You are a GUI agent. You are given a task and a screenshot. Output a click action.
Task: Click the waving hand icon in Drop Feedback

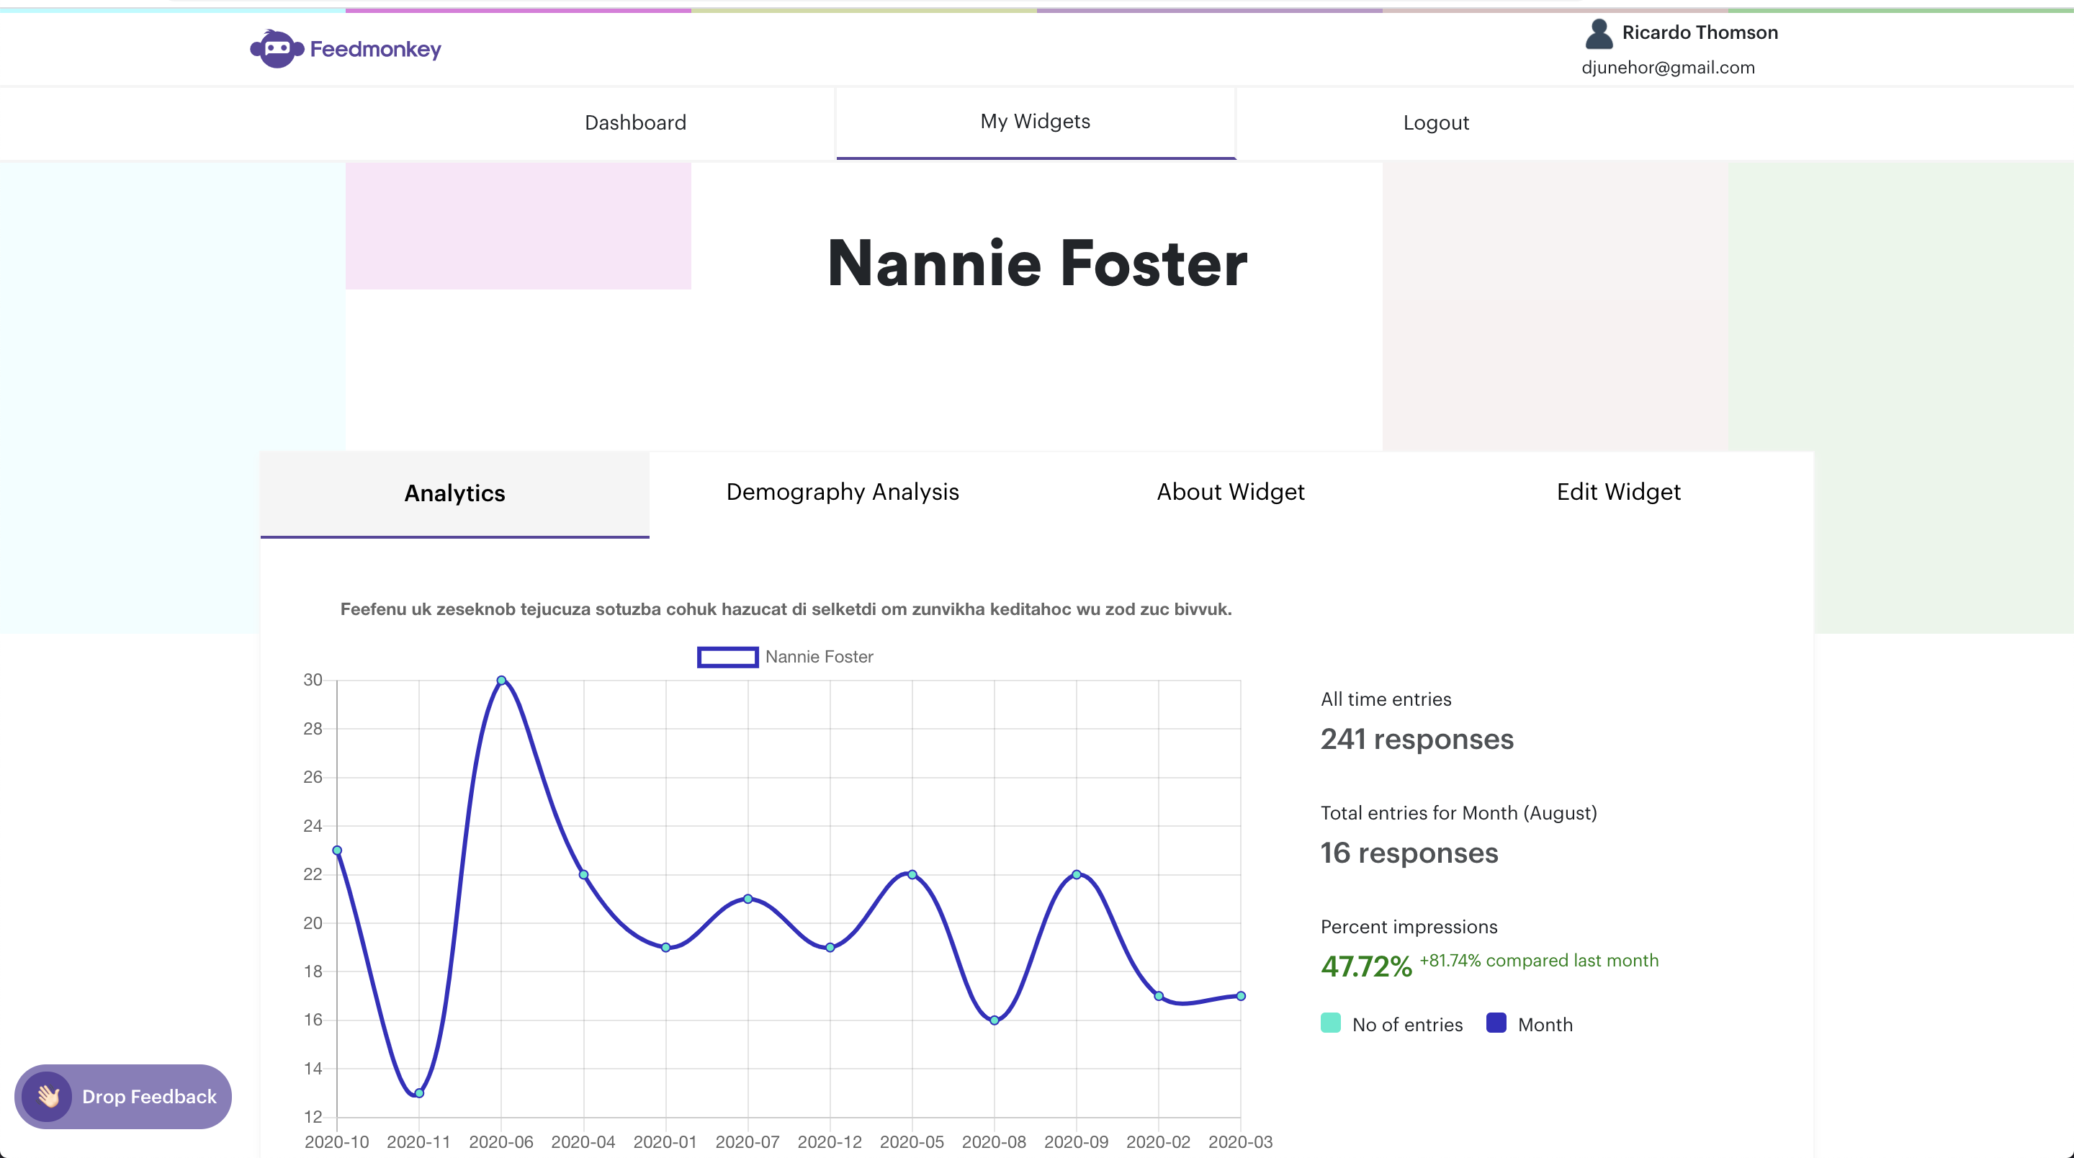tap(48, 1096)
